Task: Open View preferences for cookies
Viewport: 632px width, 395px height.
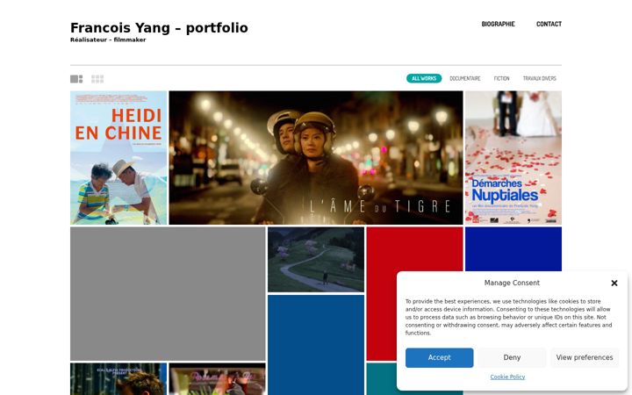Action: tap(585, 357)
